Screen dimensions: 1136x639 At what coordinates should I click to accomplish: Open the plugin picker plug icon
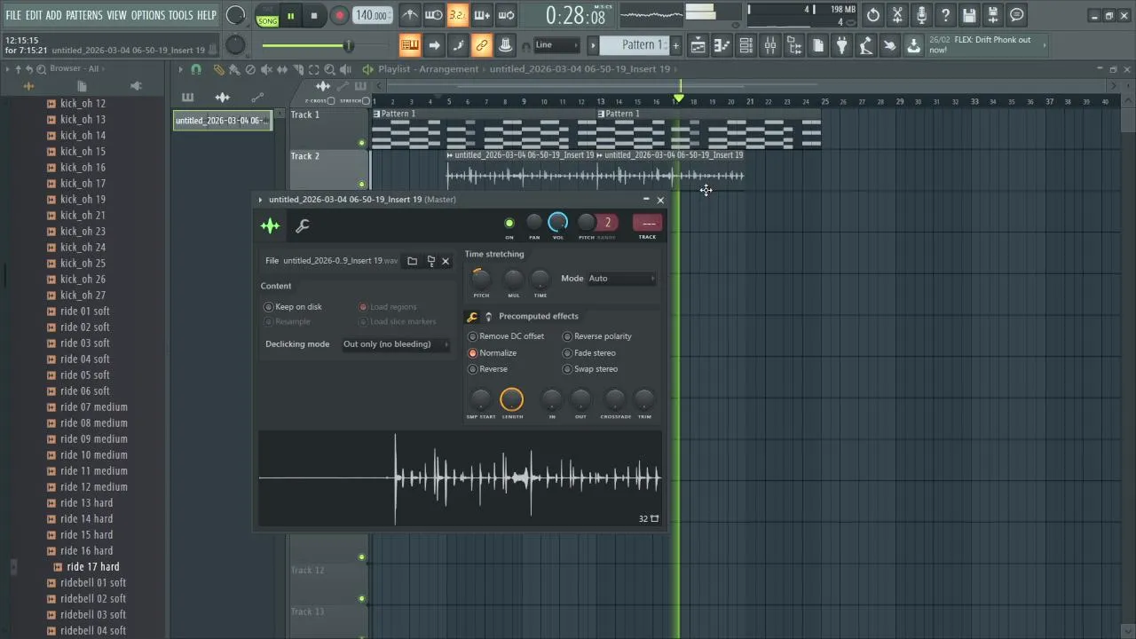(842, 45)
